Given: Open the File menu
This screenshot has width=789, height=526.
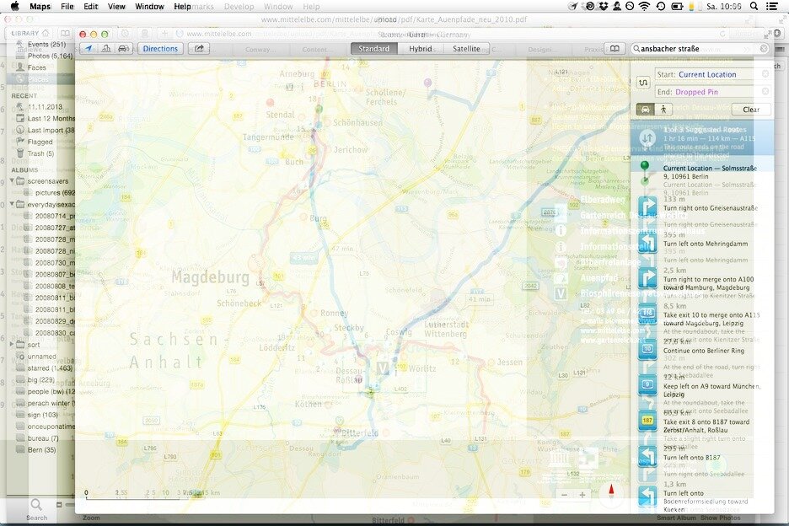Looking at the screenshot, I should coord(67,6).
